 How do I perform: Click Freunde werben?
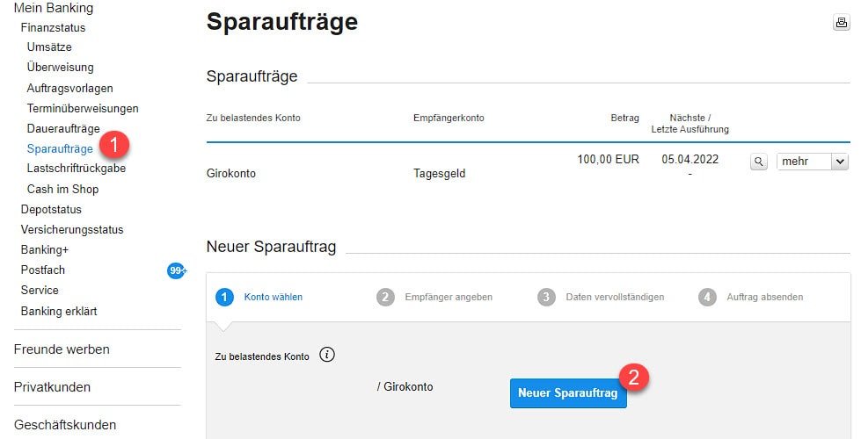(x=62, y=349)
